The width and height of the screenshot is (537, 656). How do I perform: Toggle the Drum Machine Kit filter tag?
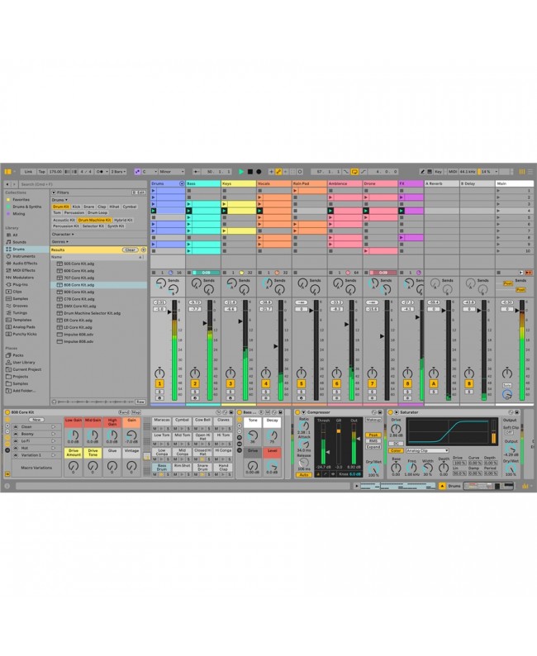tap(94, 220)
